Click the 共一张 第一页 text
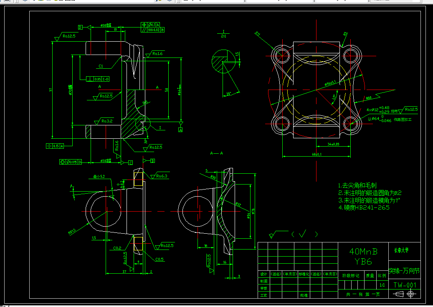 (x=363, y=295)
